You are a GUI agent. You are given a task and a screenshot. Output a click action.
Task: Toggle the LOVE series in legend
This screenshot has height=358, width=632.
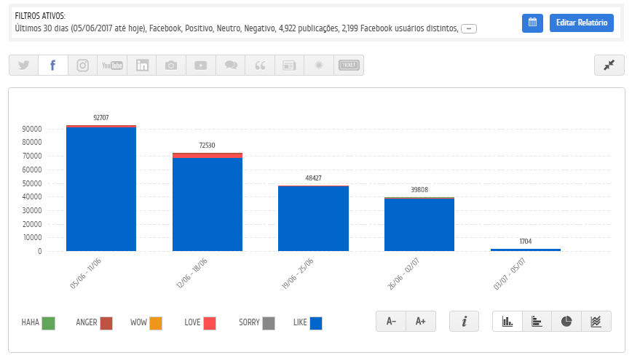(209, 323)
